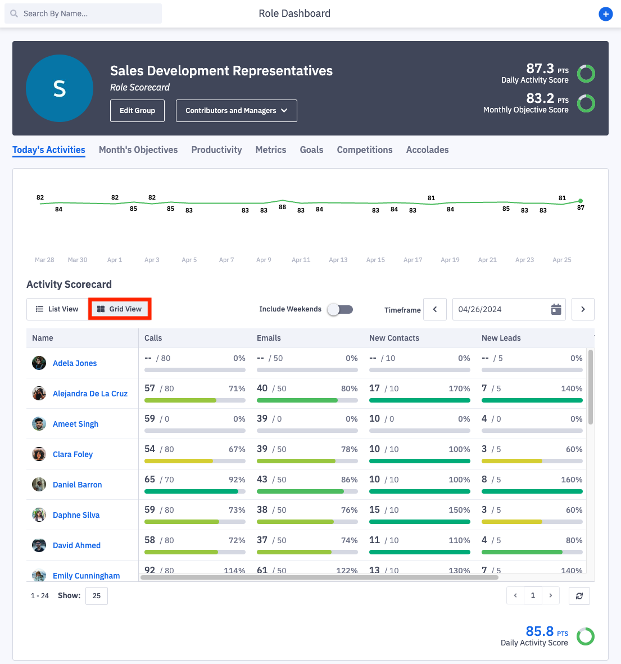Click Daphne Silva avatar
The height and width of the screenshot is (664, 621).
pos(39,515)
